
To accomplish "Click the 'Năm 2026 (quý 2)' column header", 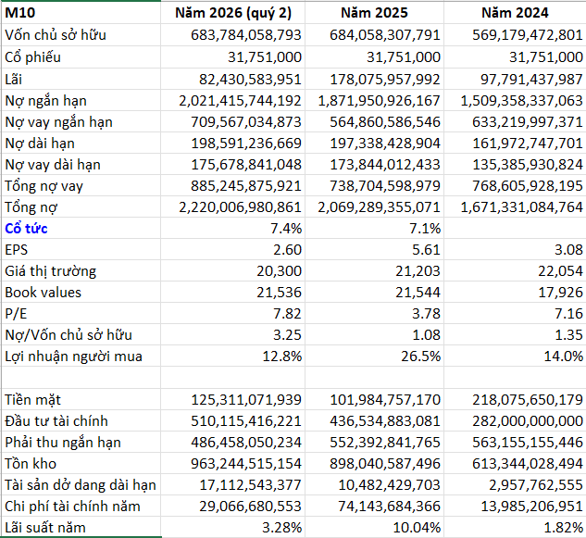I will coord(233,13).
